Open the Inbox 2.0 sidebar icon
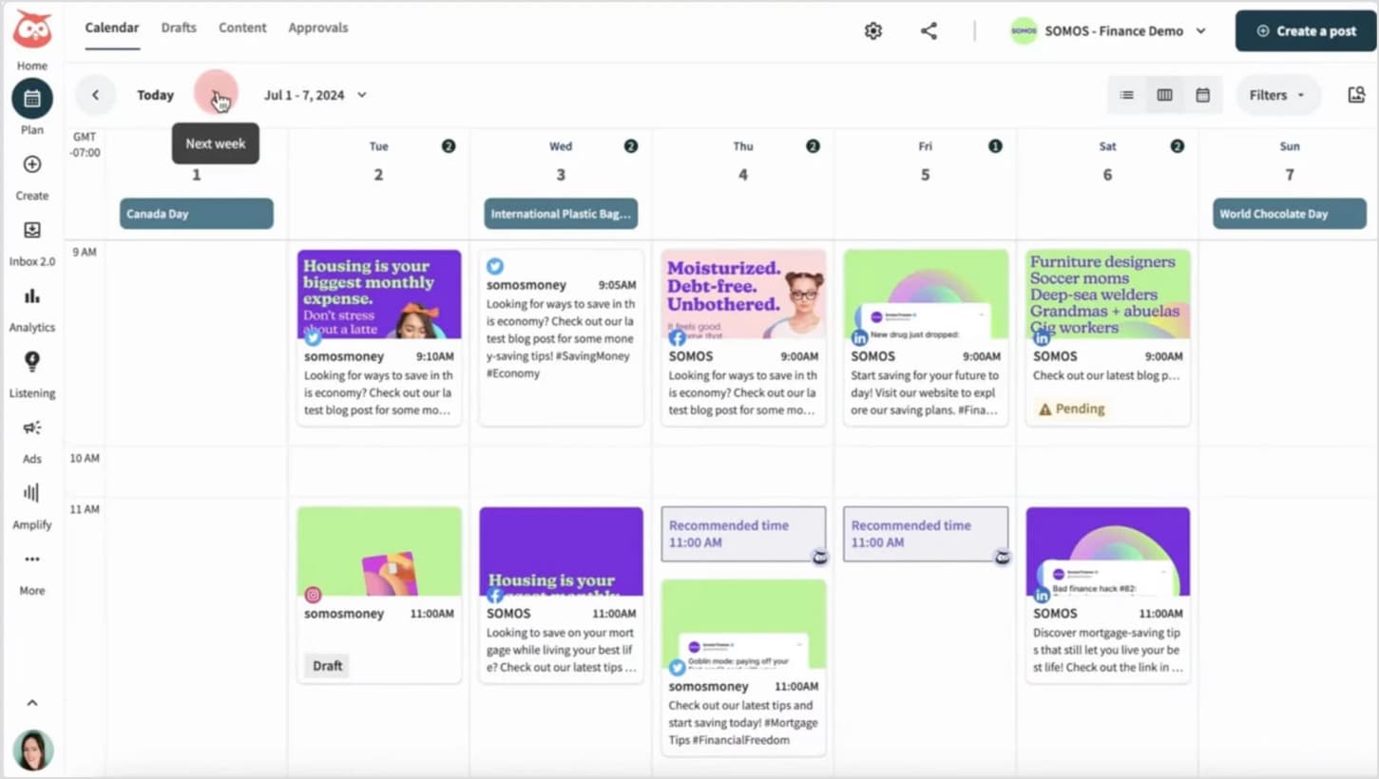The height and width of the screenshot is (779, 1379). (31, 231)
